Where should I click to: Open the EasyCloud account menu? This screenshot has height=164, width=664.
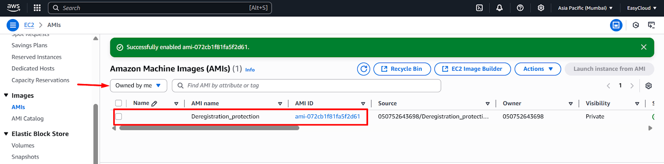(x=642, y=8)
